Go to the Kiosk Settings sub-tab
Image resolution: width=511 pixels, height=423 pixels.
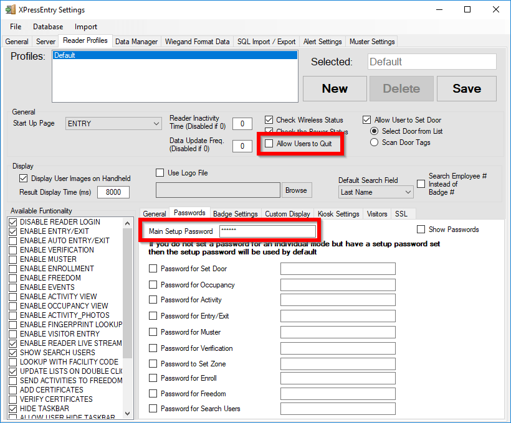(x=338, y=213)
